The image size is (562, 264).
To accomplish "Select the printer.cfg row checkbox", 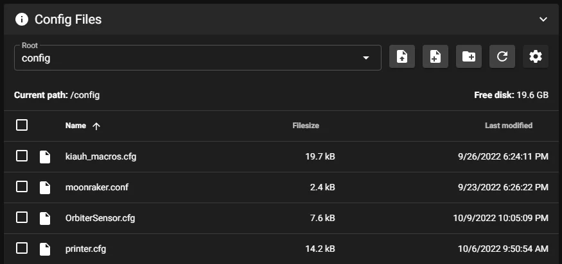I will (22, 248).
